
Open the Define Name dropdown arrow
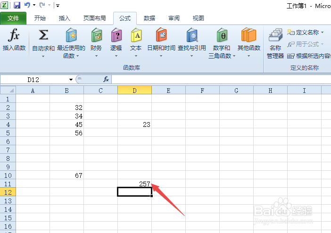click(322, 33)
